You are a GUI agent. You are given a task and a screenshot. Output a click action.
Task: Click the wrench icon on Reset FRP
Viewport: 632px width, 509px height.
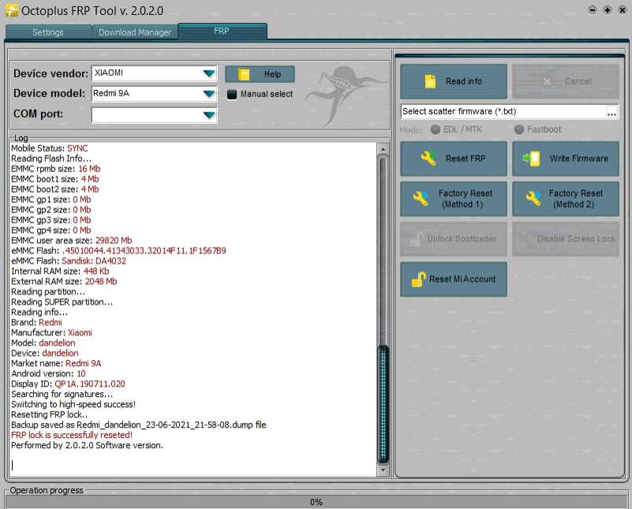click(428, 159)
